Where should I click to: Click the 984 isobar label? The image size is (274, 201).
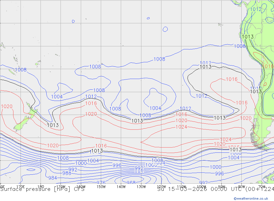(53, 178)
